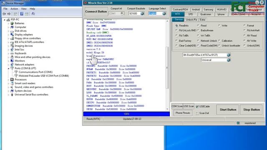The height and width of the screenshot is (150, 267).
Task: Select Display adapters icon in tree
Action: point(12,35)
